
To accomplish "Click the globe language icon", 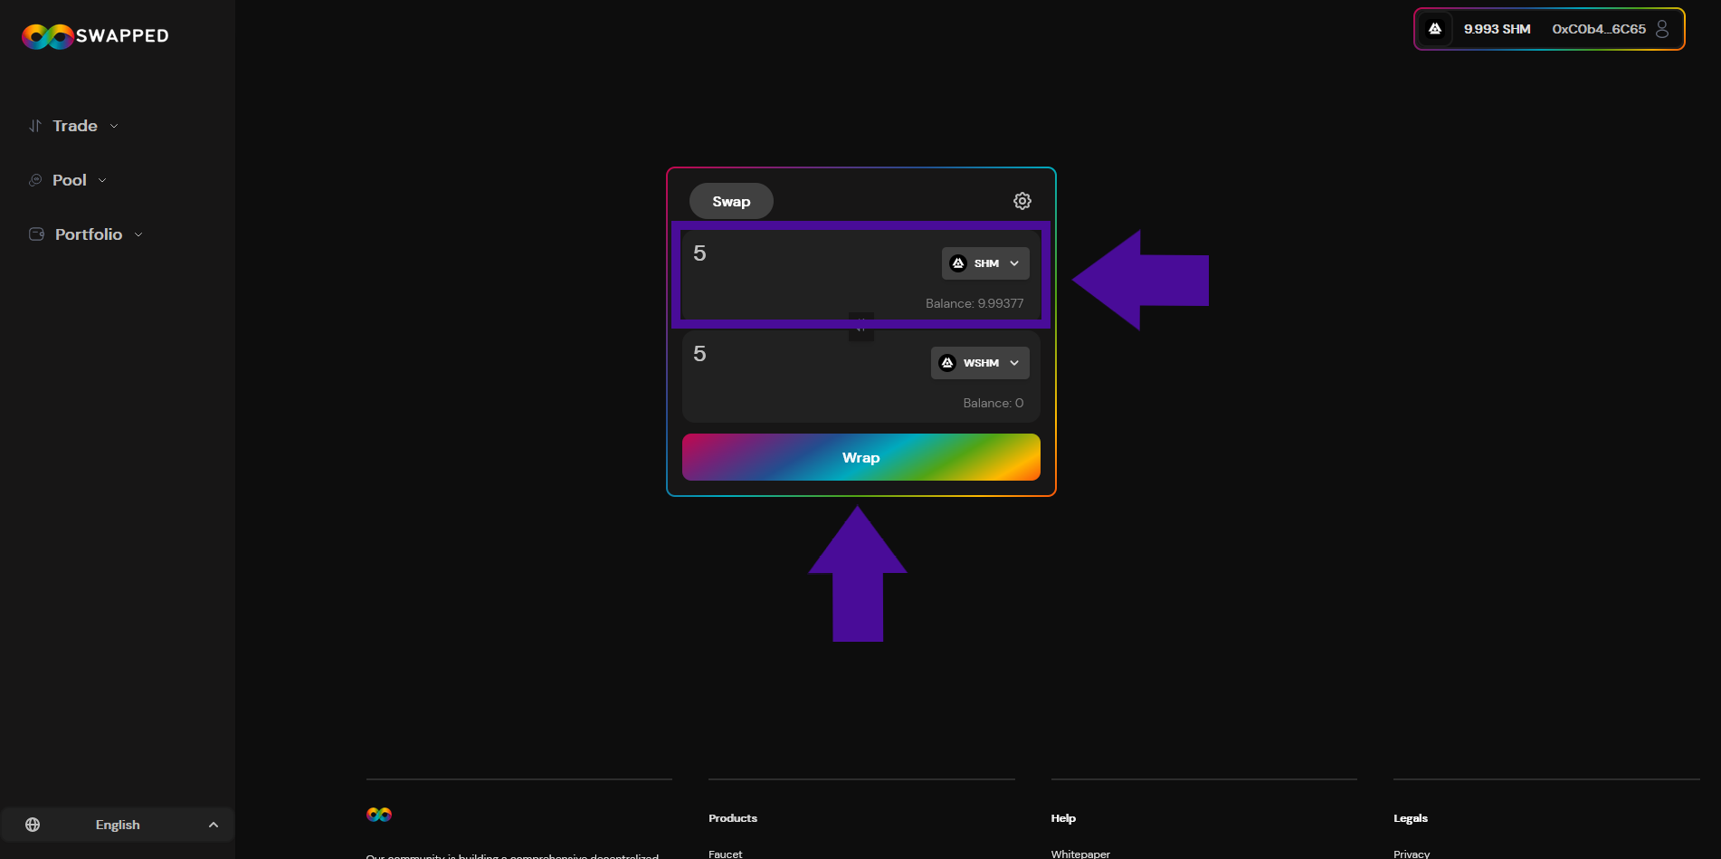I will [x=33, y=825].
